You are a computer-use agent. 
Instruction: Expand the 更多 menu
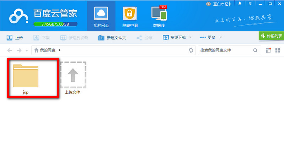pyautogui.click(x=211, y=38)
